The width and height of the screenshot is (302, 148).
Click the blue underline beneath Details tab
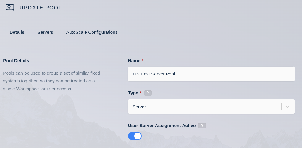(x=17, y=41)
